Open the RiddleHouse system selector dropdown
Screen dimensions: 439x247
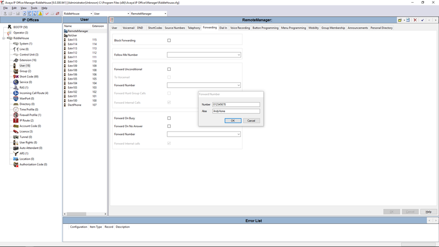[x=91, y=13]
